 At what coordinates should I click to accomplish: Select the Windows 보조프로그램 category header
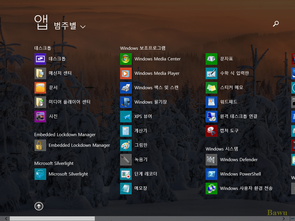point(142,48)
